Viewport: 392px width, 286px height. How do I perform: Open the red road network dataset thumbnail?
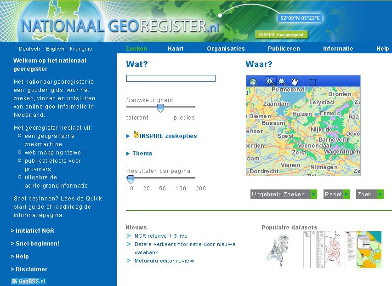coord(322,250)
